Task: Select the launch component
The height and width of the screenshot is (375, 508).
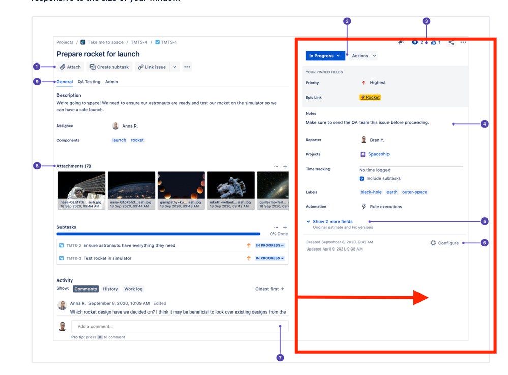Action: point(119,140)
